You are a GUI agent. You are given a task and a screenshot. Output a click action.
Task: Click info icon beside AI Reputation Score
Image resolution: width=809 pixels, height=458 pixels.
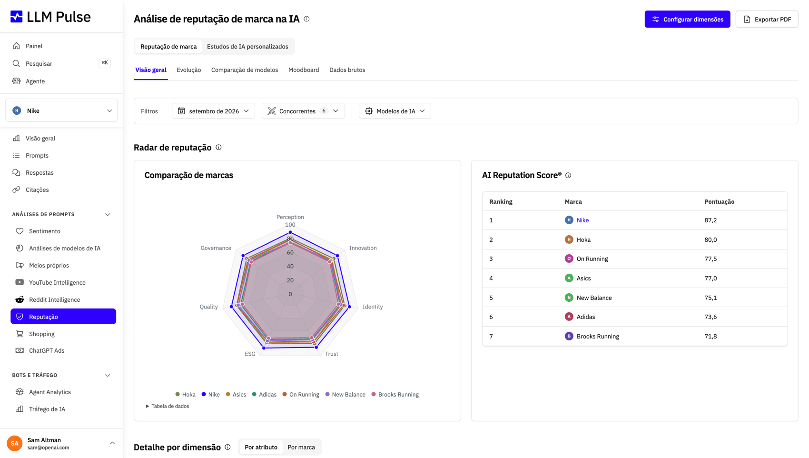(x=568, y=175)
